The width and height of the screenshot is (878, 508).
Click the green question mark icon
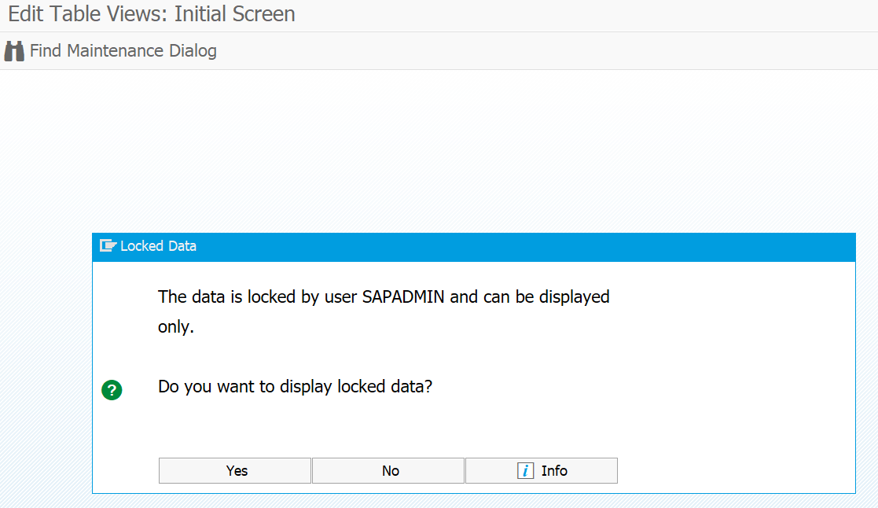pos(112,390)
